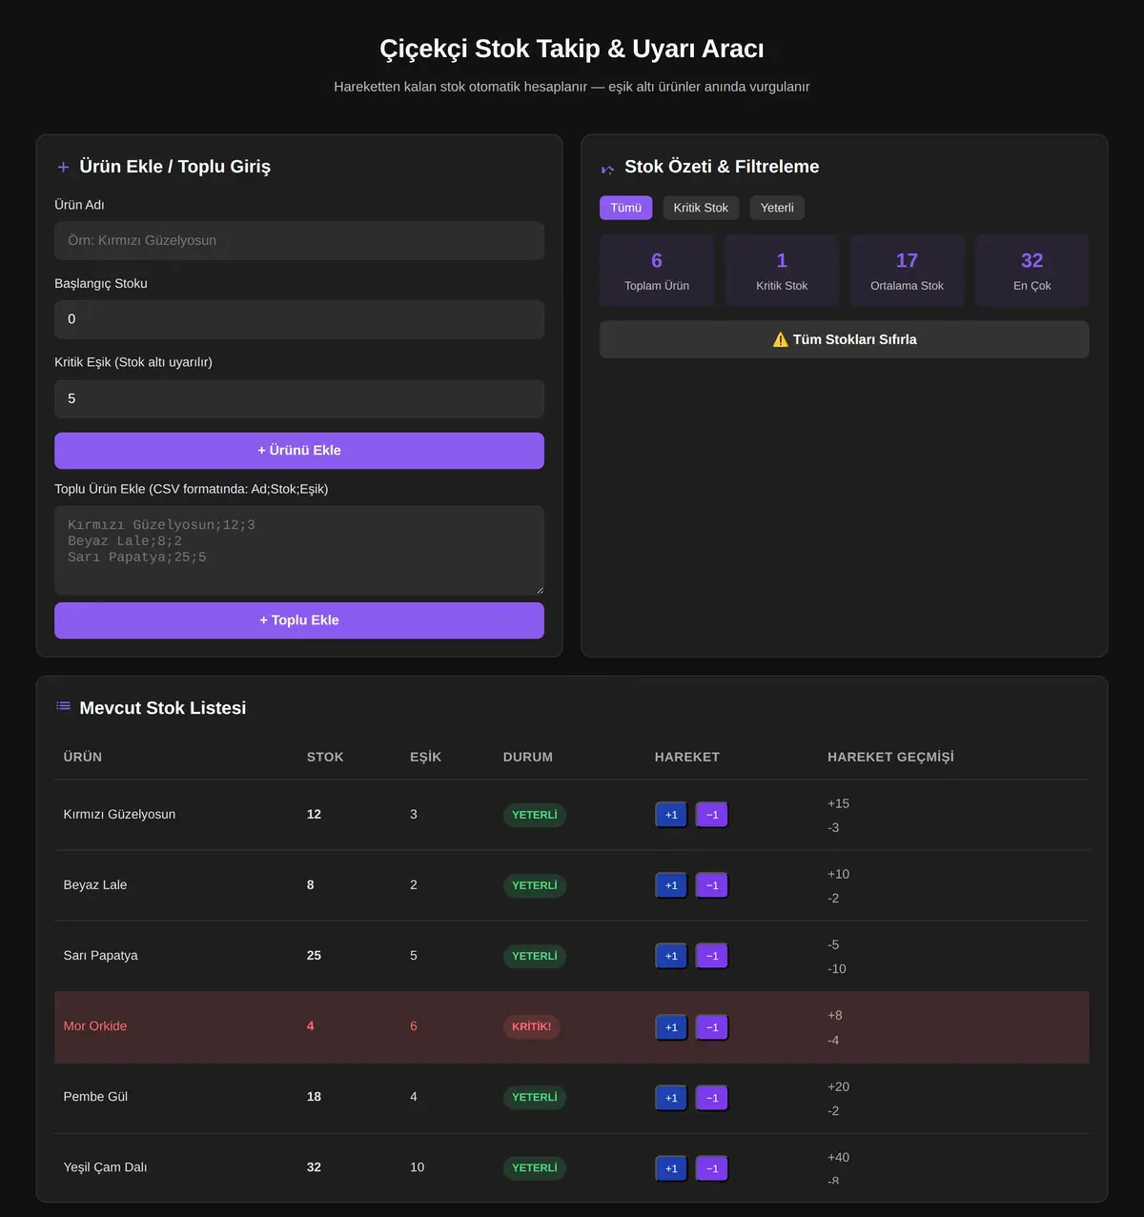This screenshot has width=1144, height=1217.
Task: Click the YETERLİ badge for Pembe Gül
Action: (x=535, y=1098)
